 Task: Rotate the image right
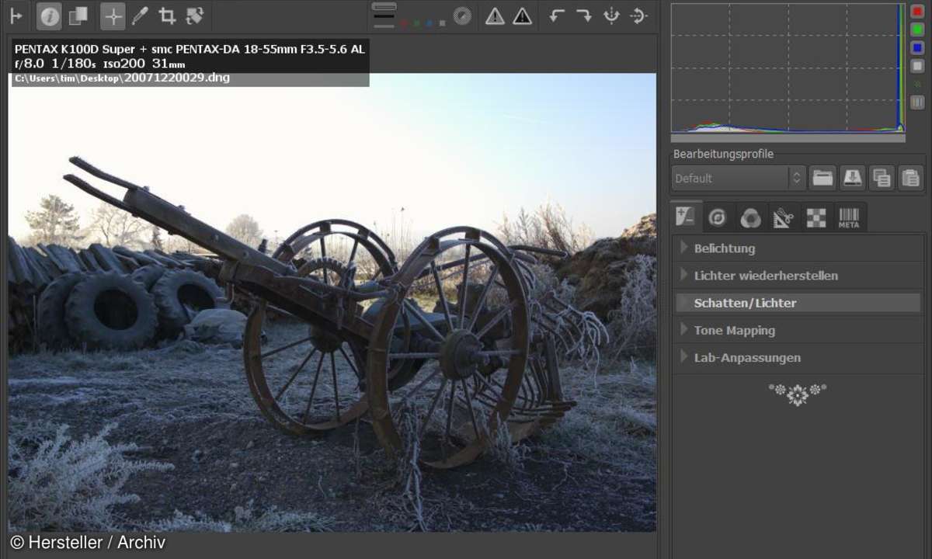[583, 16]
